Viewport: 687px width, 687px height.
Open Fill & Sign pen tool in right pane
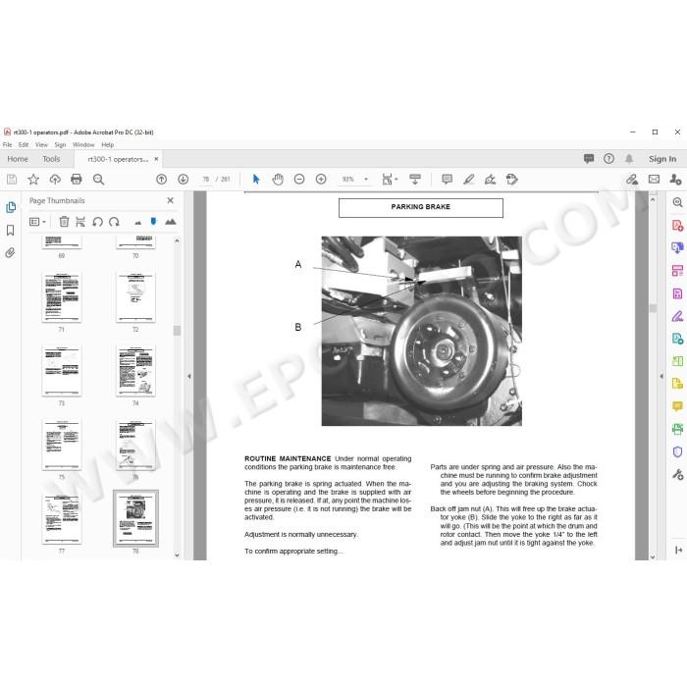pyautogui.click(x=677, y=316)
